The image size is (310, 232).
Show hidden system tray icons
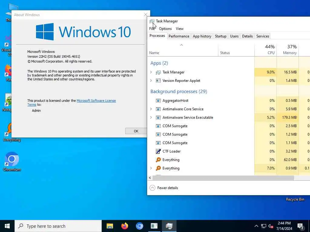point(256,226)
